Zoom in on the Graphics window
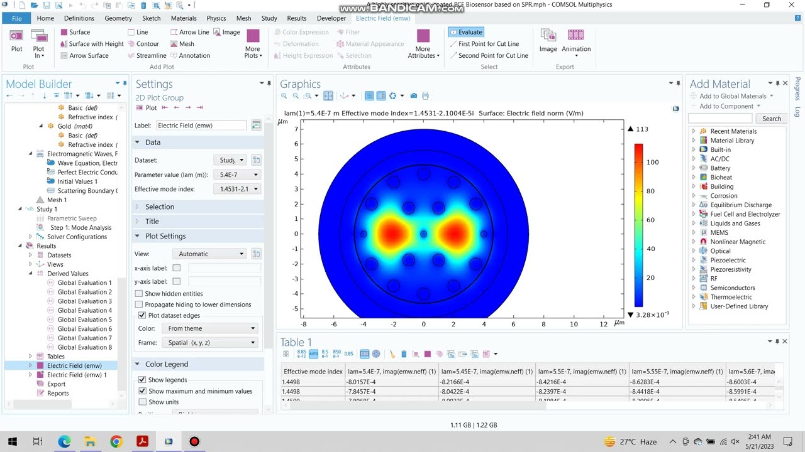Screen dimensions: 805x452 [284, 96]
